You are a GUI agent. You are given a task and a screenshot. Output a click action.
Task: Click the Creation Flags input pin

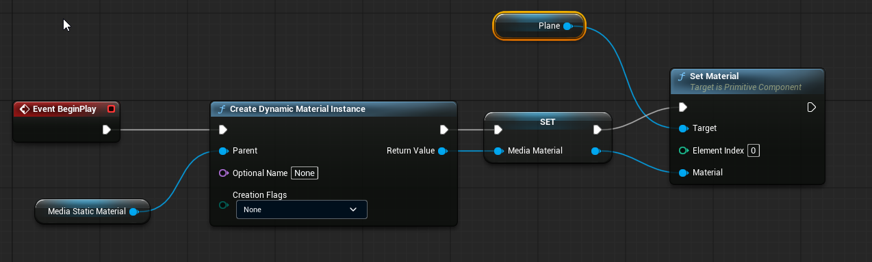click(x=223, y=204)
